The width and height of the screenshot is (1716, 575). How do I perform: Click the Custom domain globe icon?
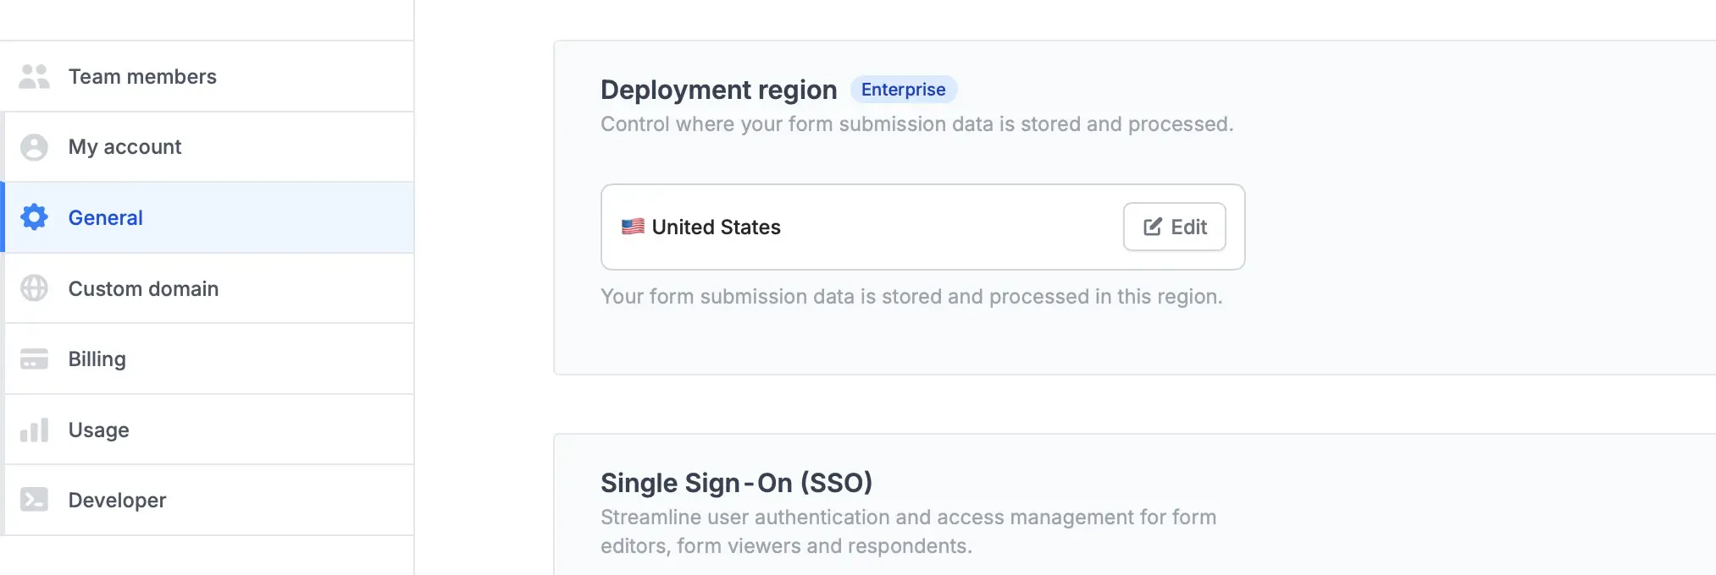coord(34,288)
